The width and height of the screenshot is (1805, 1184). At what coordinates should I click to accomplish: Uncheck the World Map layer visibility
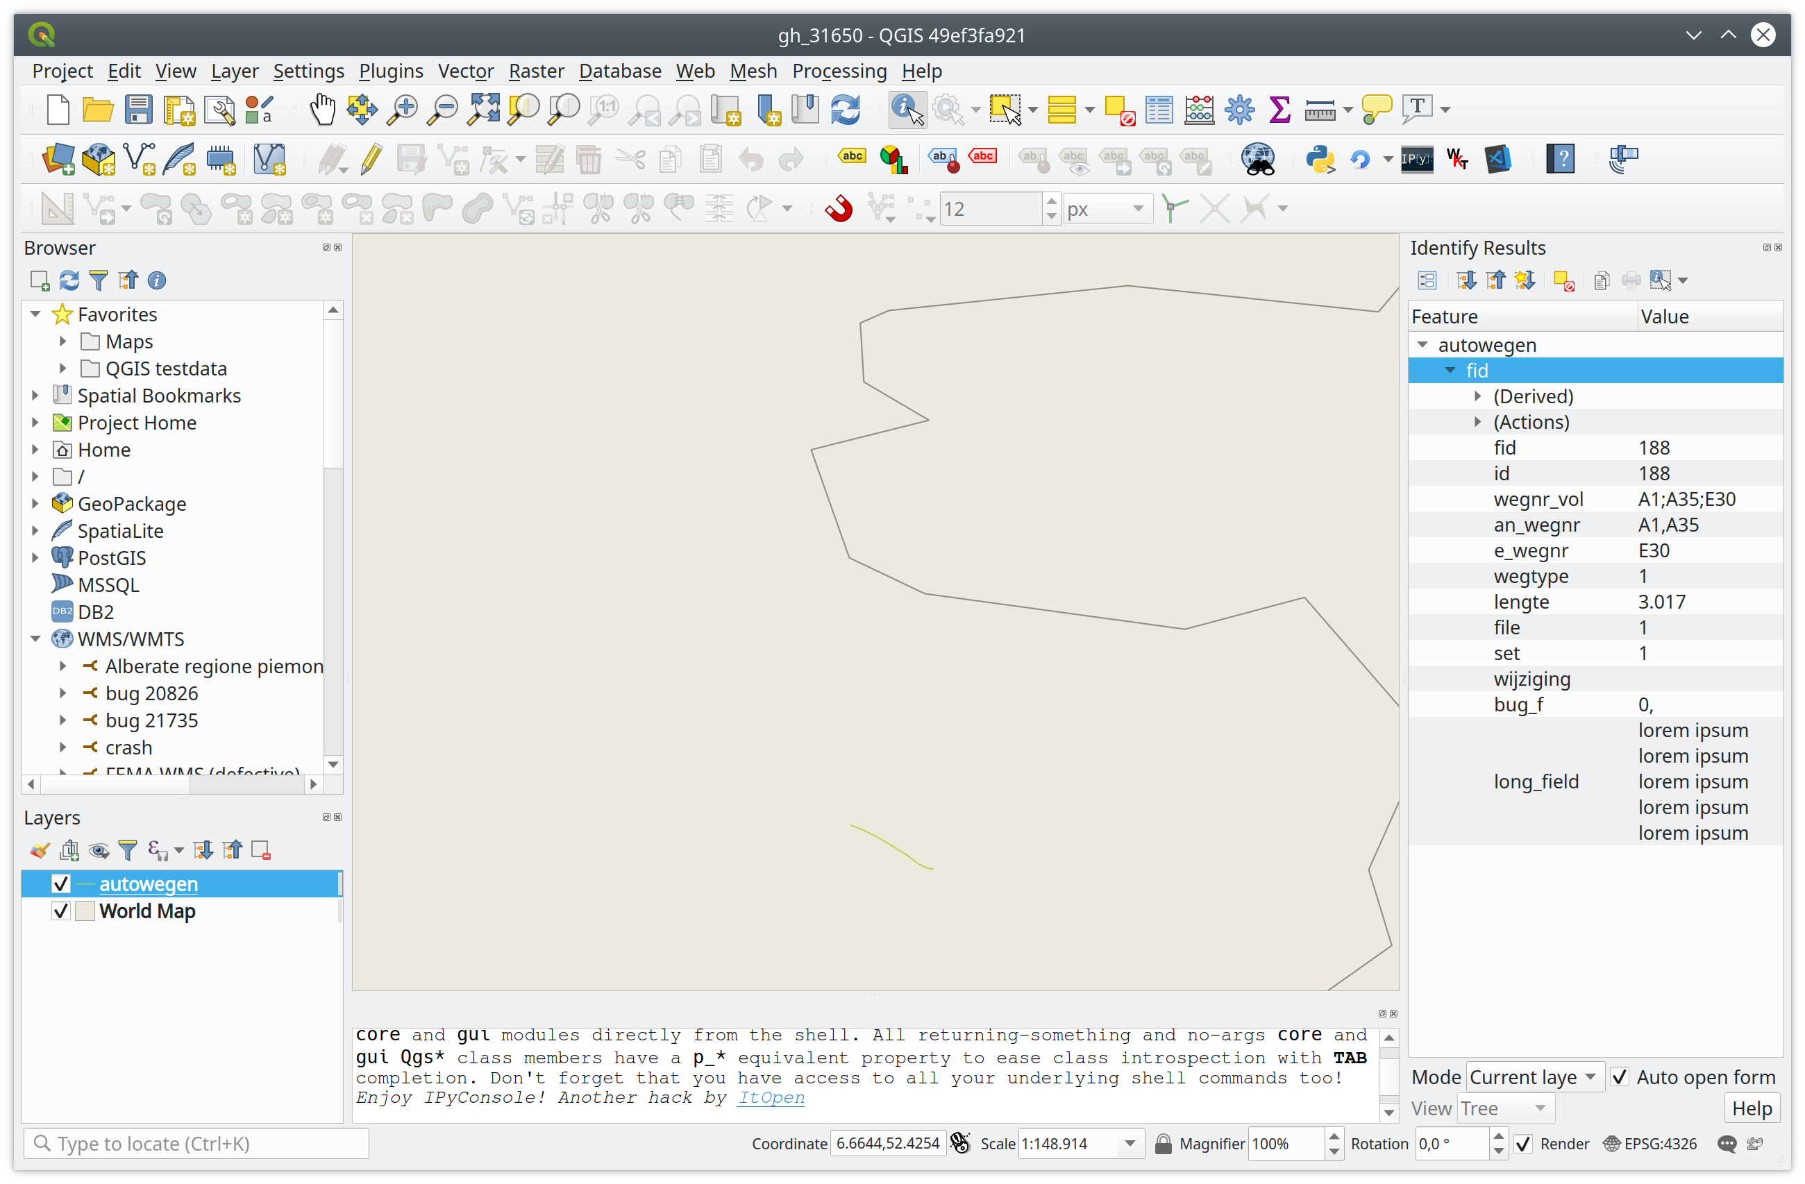(60, 911)
